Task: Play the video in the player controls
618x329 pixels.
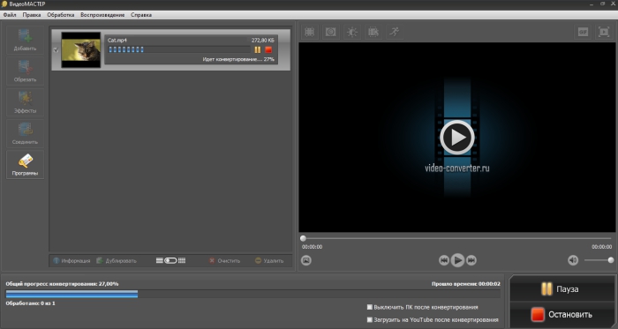Action: click(457, 260)
